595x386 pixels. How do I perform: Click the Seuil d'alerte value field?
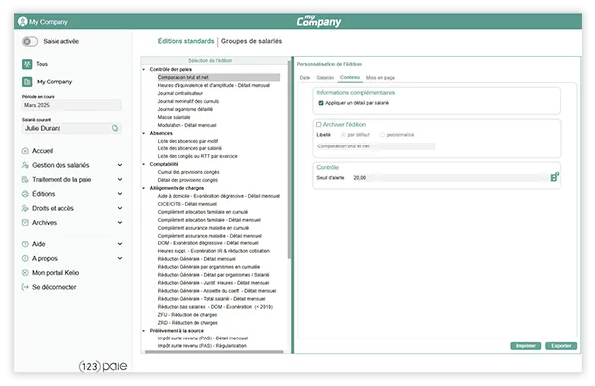450,177
